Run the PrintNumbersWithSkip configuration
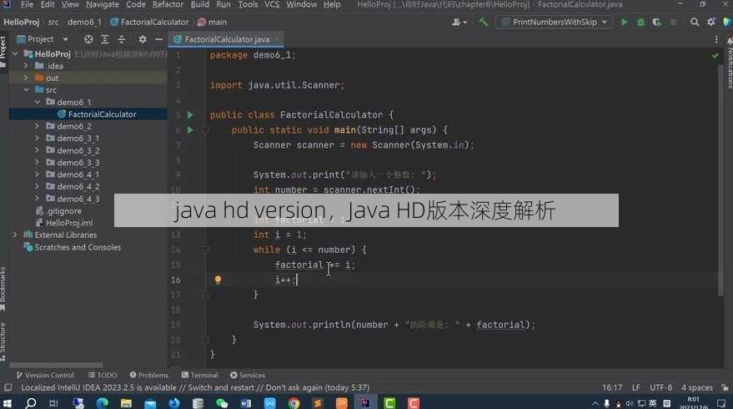This screenshot has height=409, width=733. [624, 22]
